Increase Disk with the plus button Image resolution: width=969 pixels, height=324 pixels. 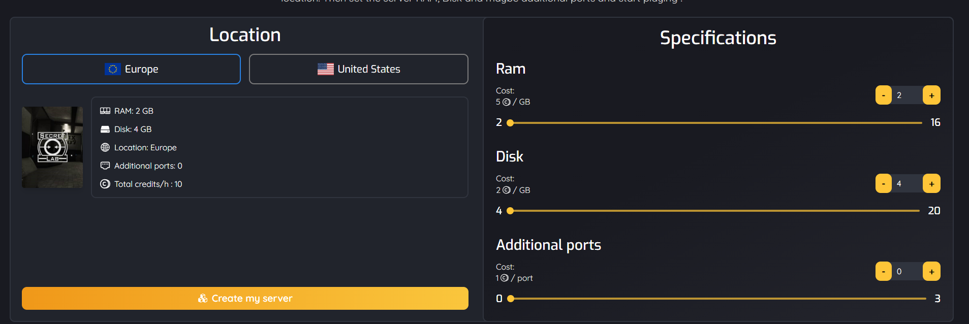tap(931, 184)
